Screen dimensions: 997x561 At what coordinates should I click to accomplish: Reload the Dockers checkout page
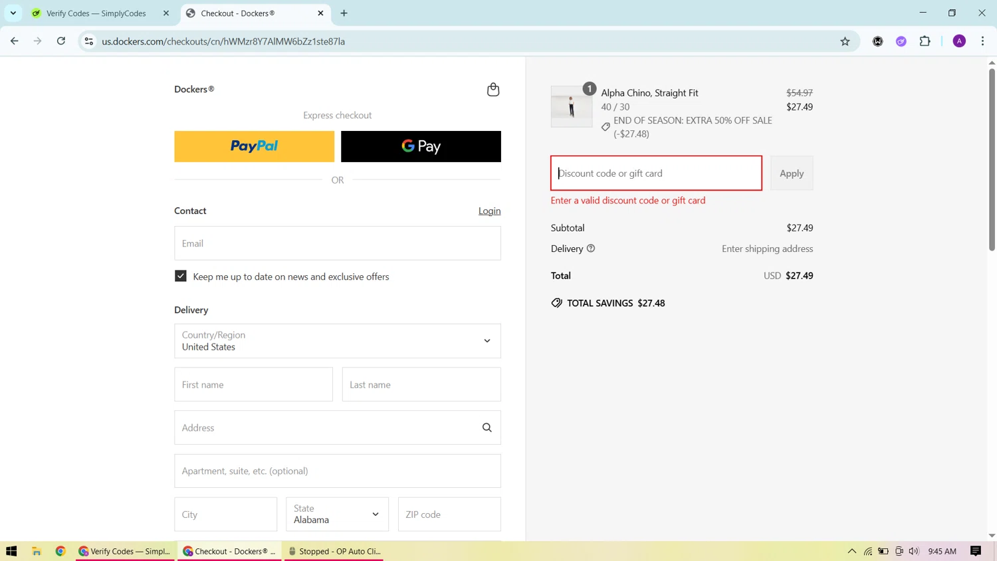(x=61, y=41)
